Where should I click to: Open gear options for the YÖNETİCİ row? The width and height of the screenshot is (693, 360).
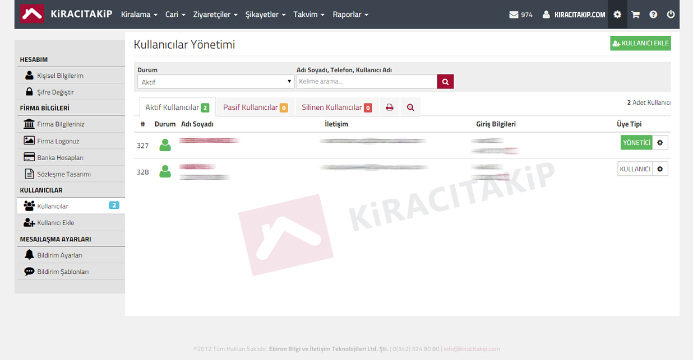[x=660, y=143]
